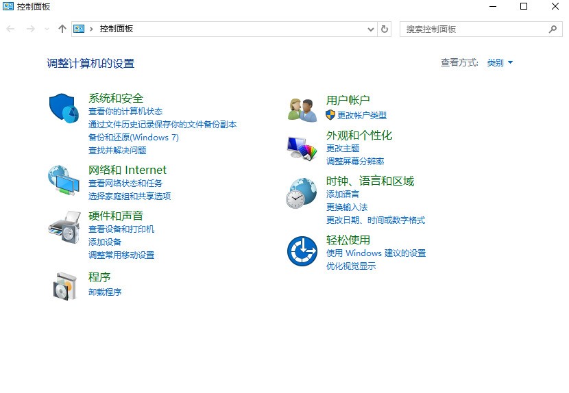The height and width of the screenshot is (393, 569).
Task: Open the 硬件和声音 printer icon
Action: pyautogui.click(x=64, y=227)
